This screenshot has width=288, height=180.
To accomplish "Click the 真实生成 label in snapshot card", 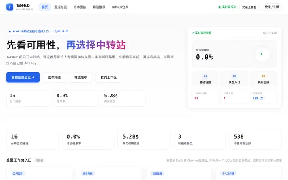I will tap(263, 82).
